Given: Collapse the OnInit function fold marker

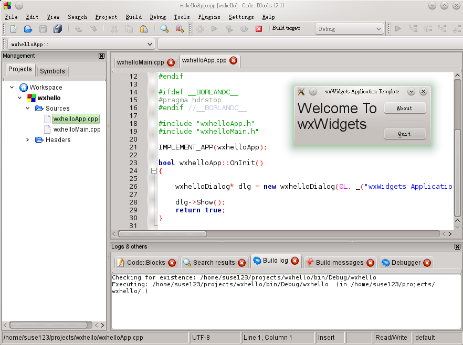Looking at the screenshot, I should click(154, 171).
